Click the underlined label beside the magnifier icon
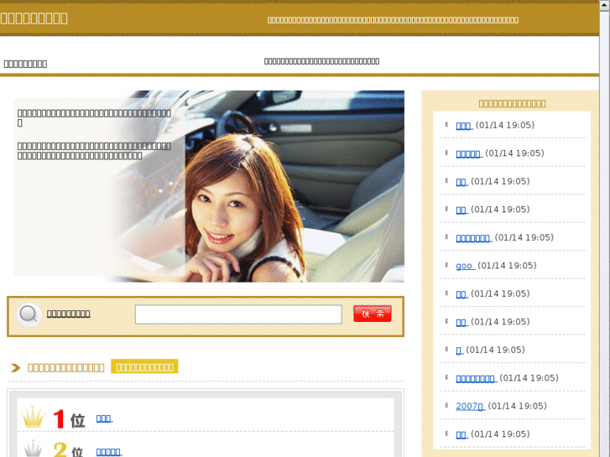The image size is (610, 457). 69,314
